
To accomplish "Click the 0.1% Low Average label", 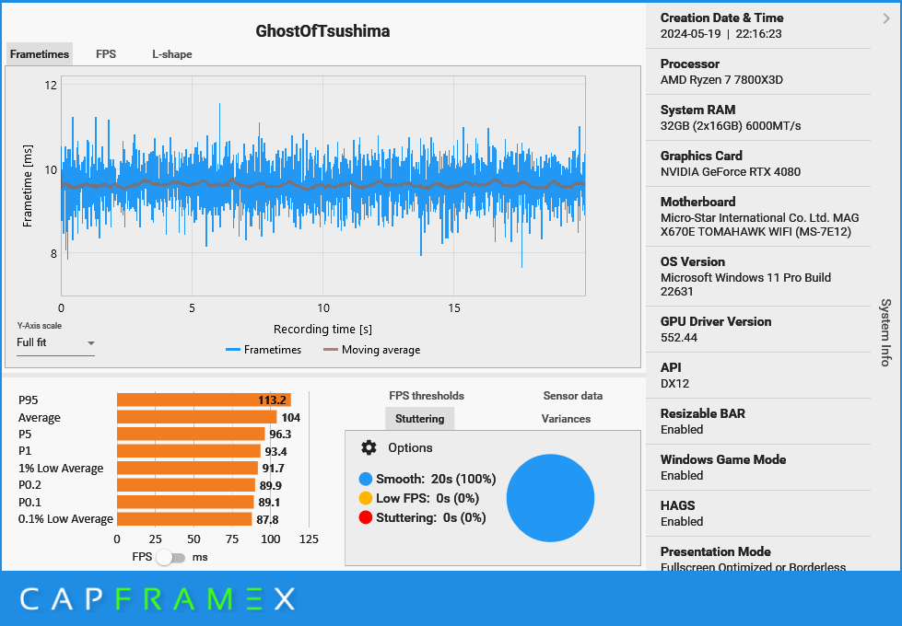I will point(65,519).
